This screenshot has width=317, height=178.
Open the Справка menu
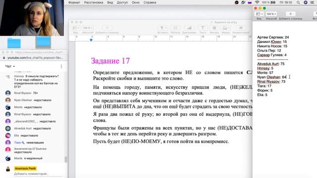pos(150,2)
